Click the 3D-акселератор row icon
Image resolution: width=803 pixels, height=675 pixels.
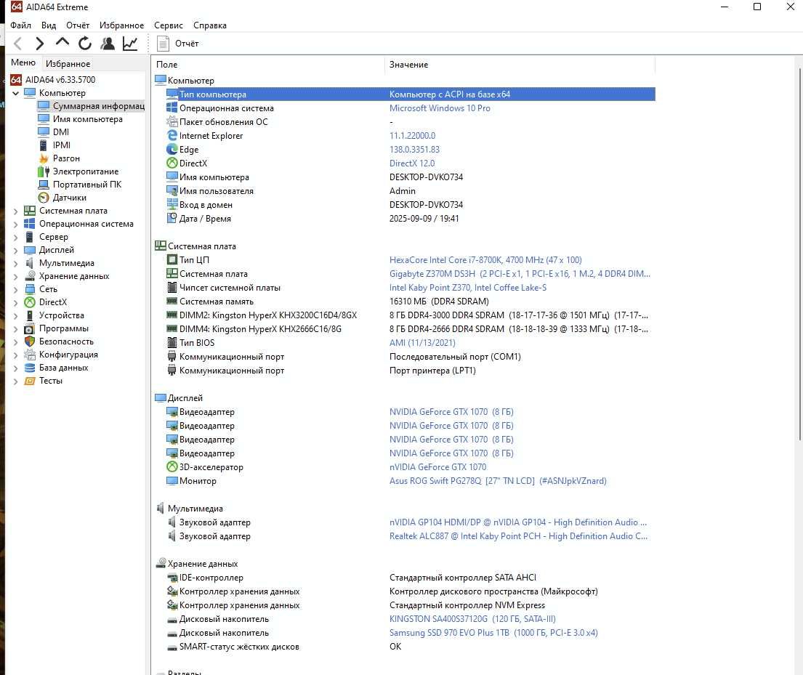click(172, 466)
